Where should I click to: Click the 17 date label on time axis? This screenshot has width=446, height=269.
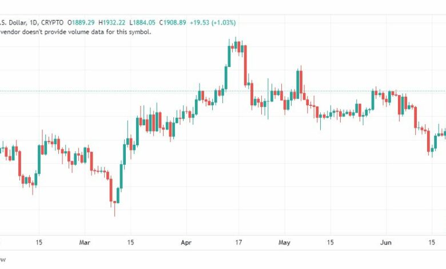coord(240,242)
